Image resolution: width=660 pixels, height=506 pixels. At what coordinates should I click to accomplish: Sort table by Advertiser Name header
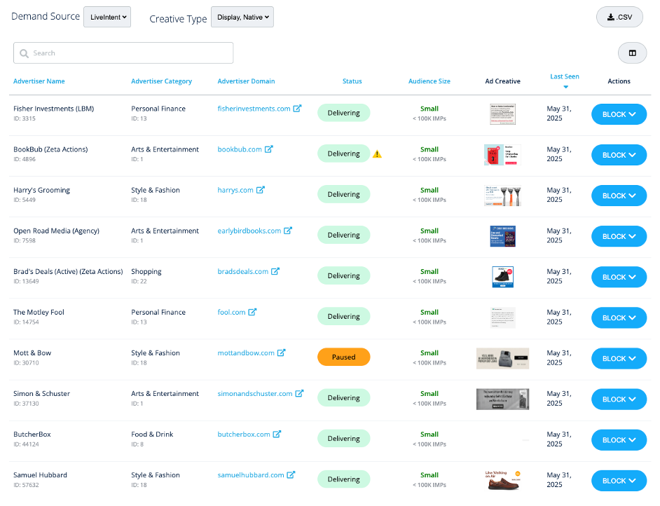point(39,81)
